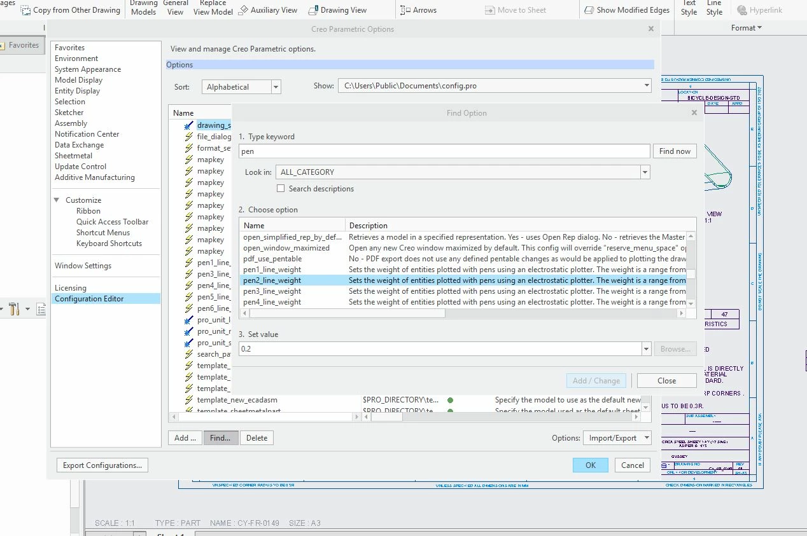Click the Add / Change button

point(596,381)
